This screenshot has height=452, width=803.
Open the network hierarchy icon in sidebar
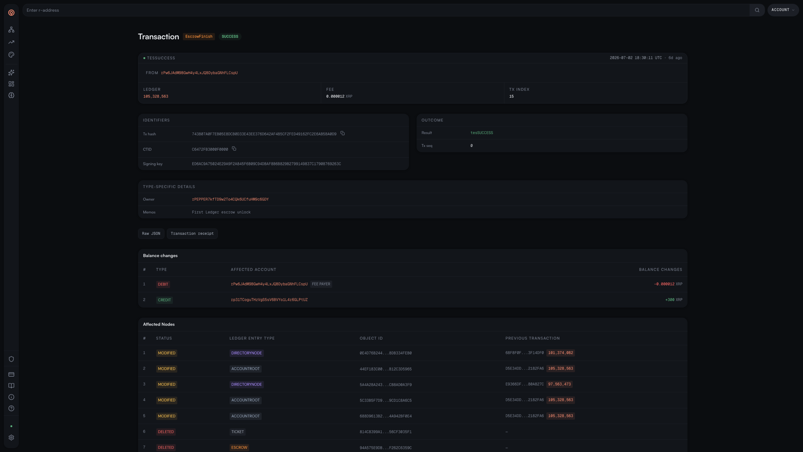[11, 30]
